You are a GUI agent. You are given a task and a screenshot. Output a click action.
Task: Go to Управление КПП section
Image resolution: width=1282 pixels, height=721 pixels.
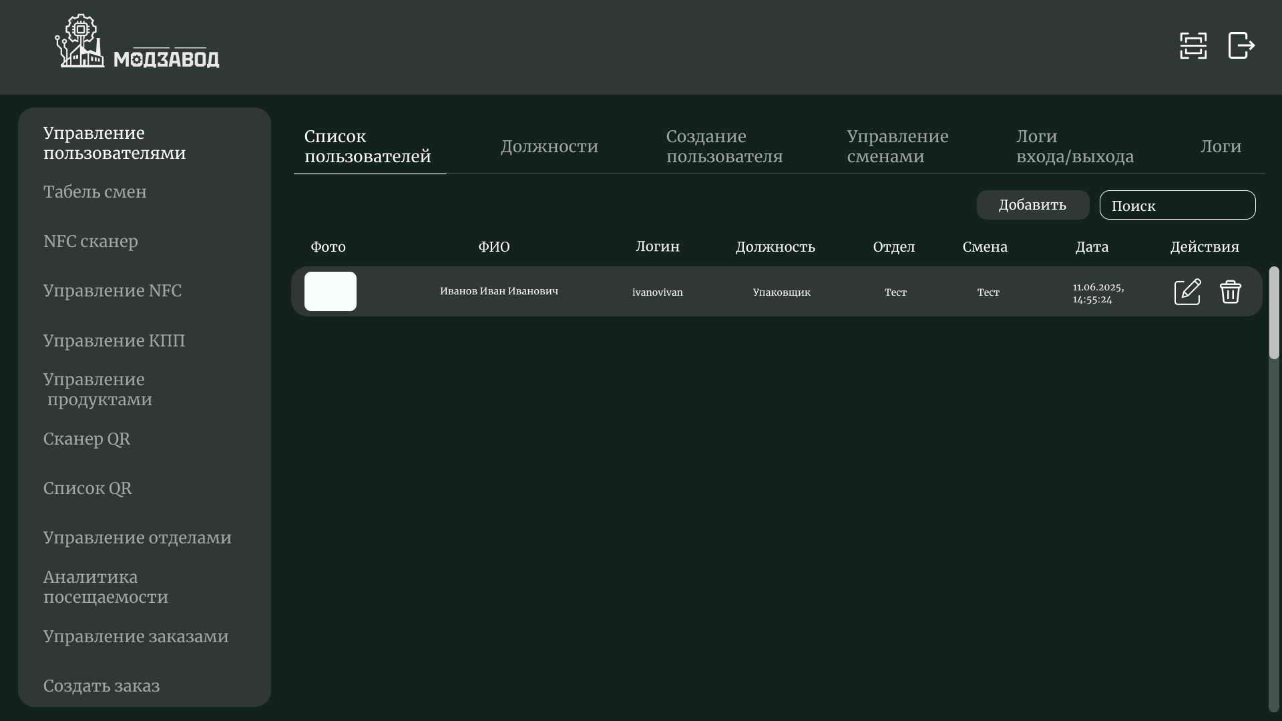[x=114, y=340]
